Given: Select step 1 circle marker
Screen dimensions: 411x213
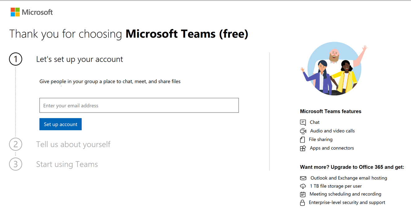Looking at the screenshot, I should pyautogui.click(x=15, y=59).
